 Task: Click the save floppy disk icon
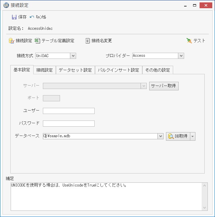pos(14,17)
